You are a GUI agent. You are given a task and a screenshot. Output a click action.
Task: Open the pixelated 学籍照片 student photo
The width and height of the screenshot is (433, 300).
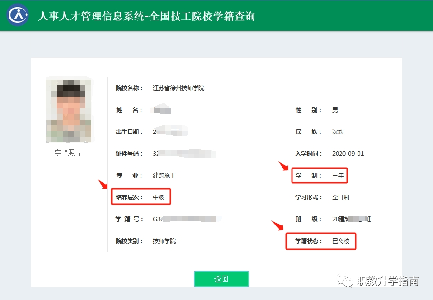(69, 110)
